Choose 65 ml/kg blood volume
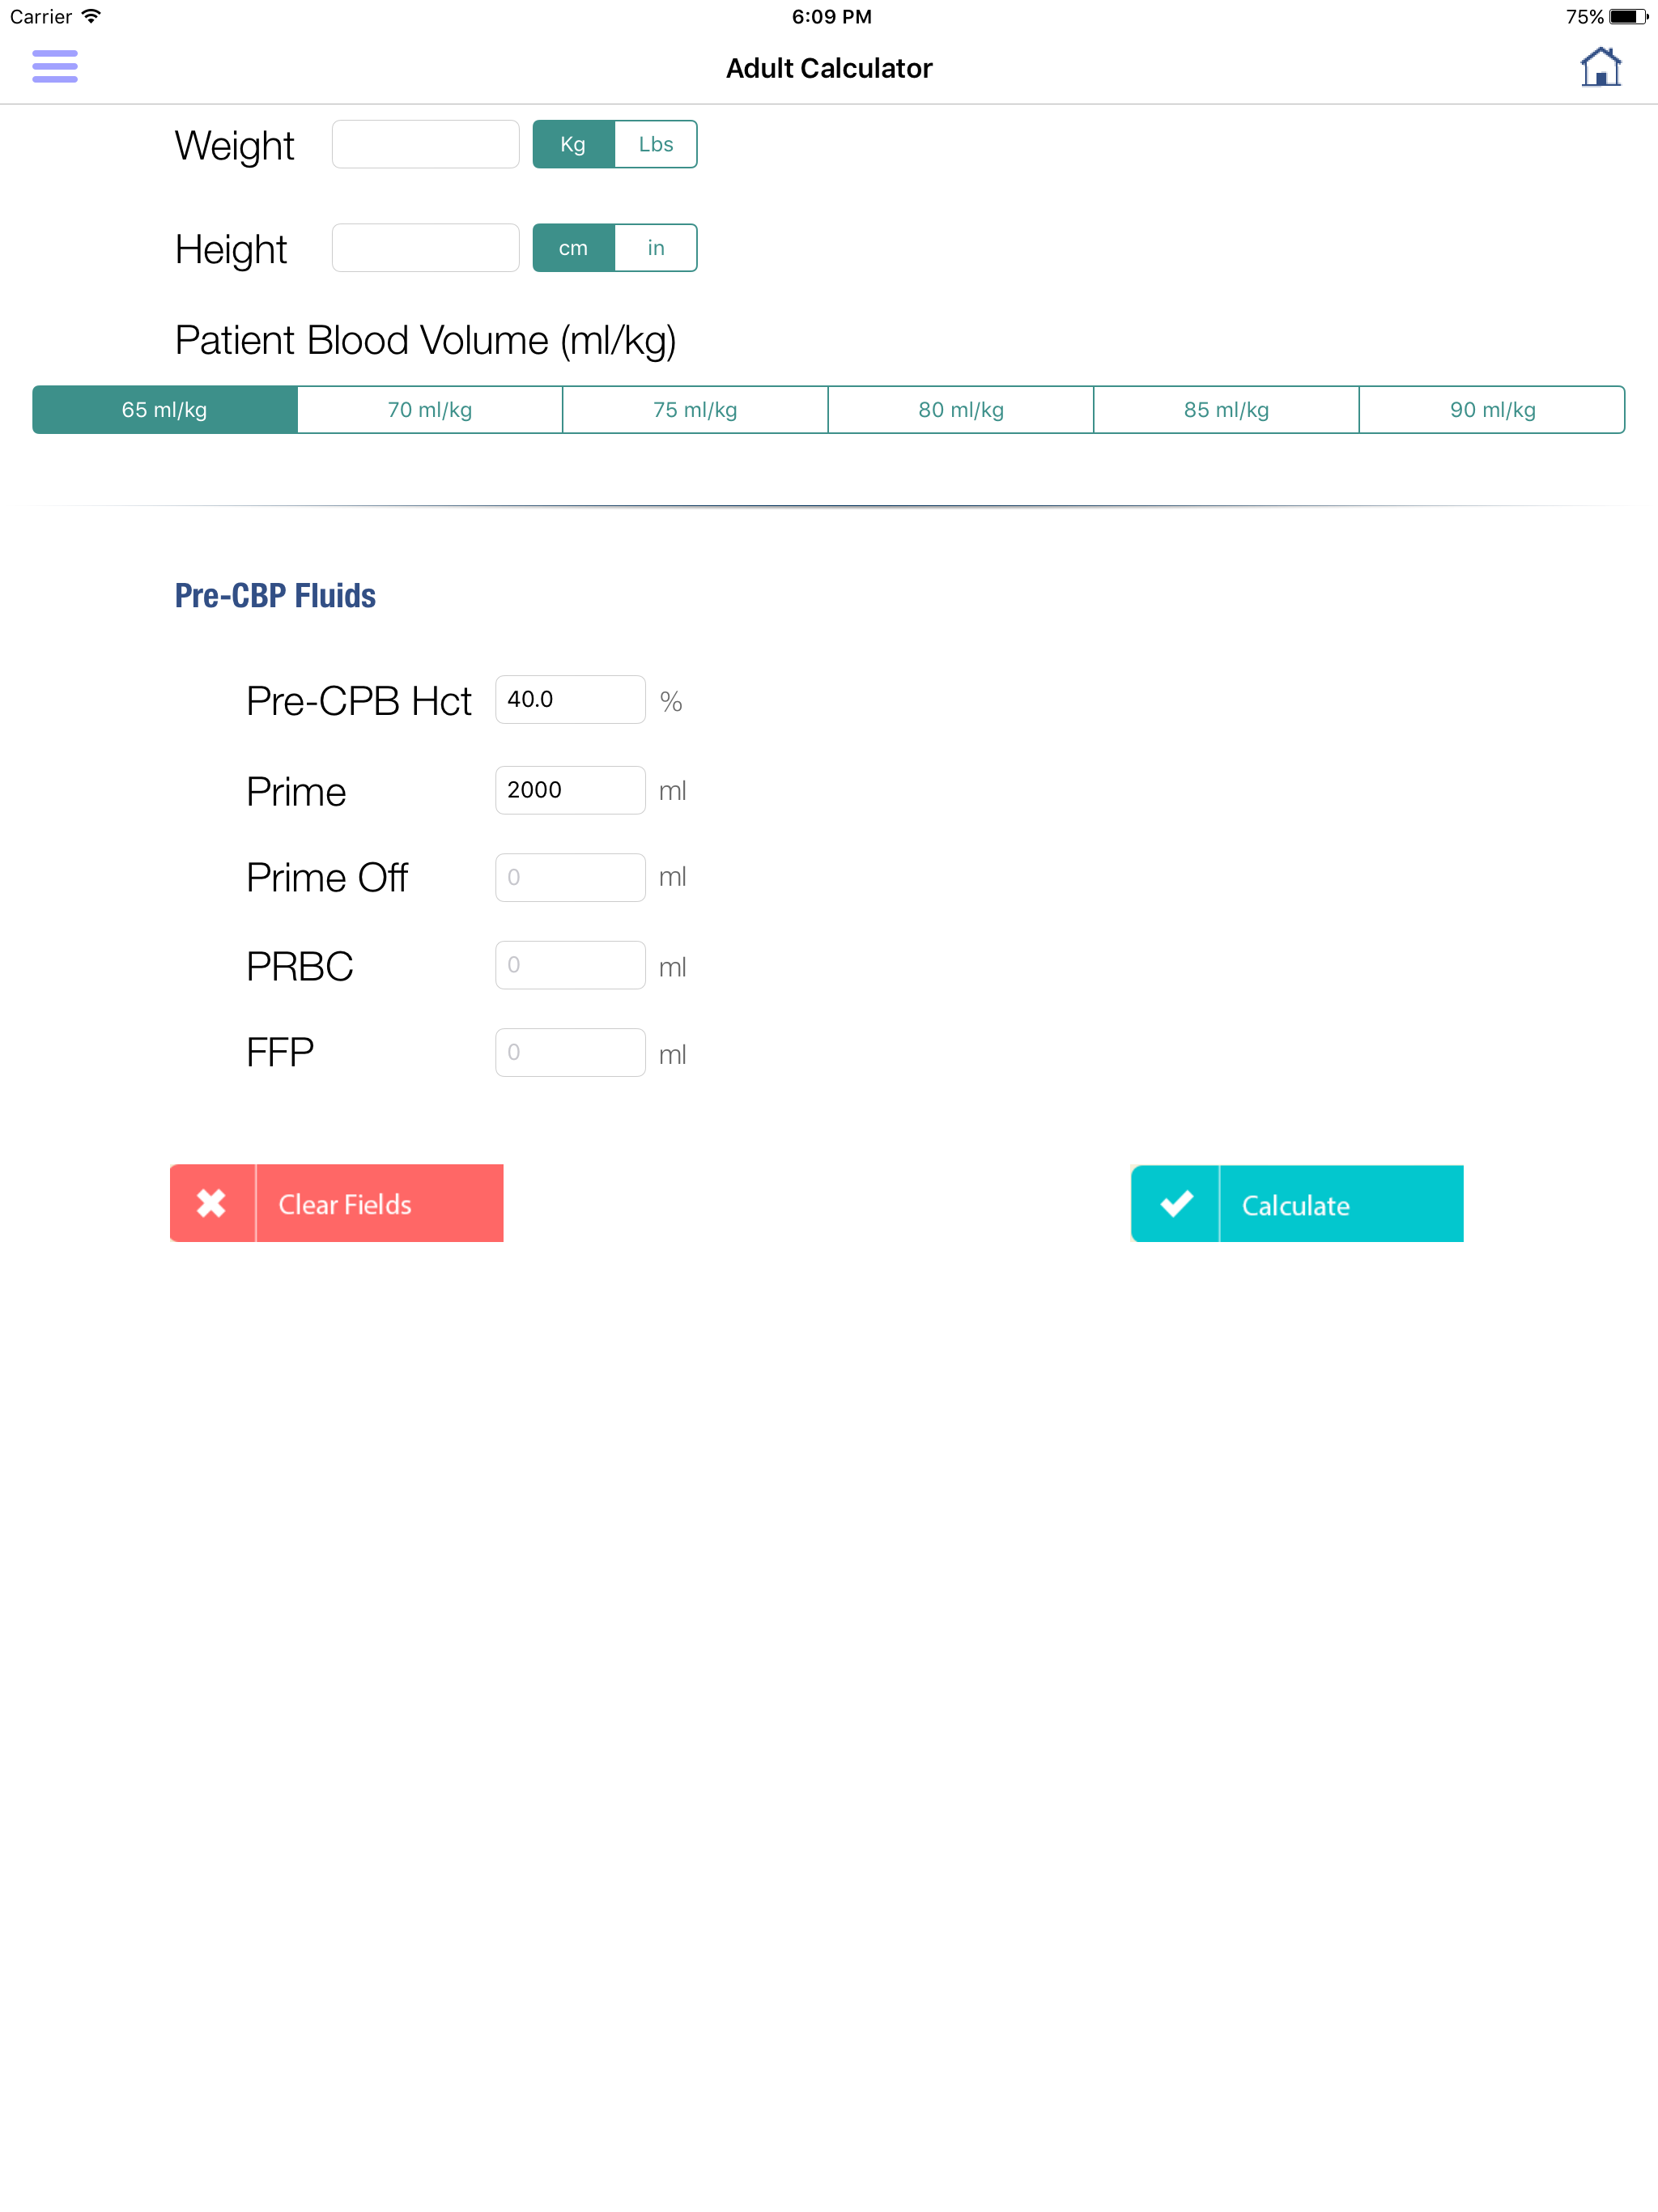 [x=165, y=410]
